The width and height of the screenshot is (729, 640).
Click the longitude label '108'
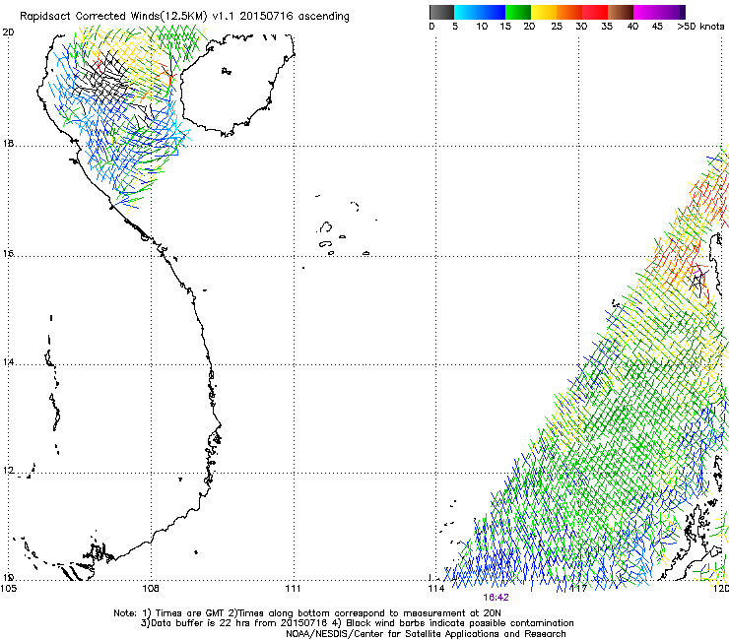[151, 589]
